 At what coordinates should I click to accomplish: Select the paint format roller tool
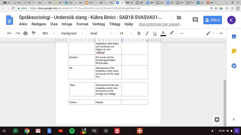[x=33, y=33]
